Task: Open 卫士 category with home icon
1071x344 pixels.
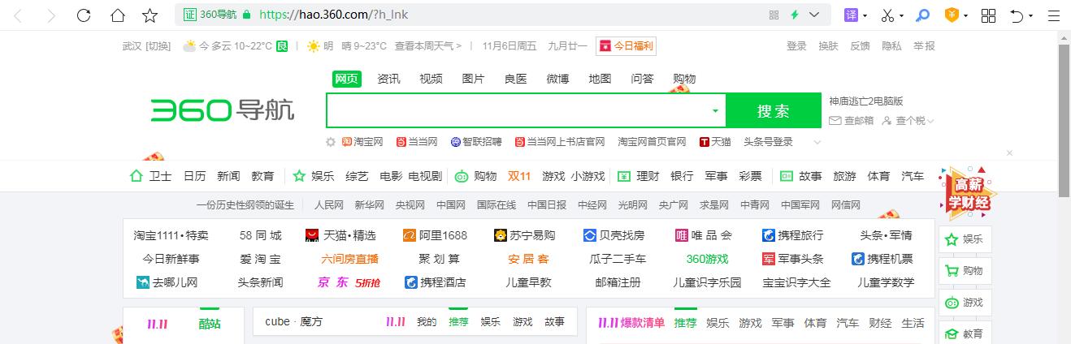Action: pos(150,176)
